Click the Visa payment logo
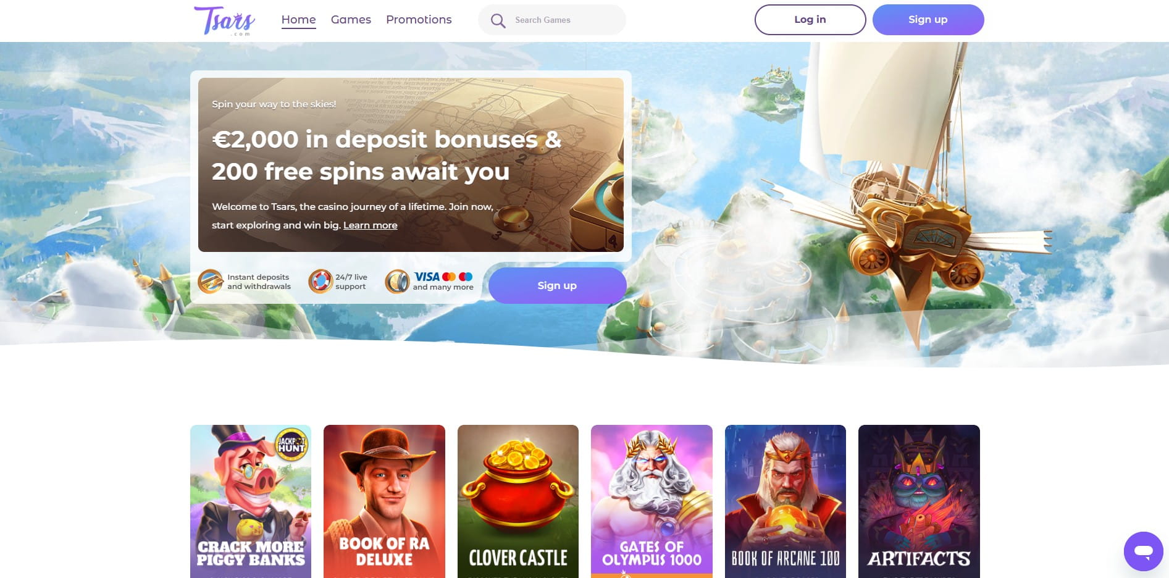This screenshot has width=1169, height=578. click(x=427, y=277)
